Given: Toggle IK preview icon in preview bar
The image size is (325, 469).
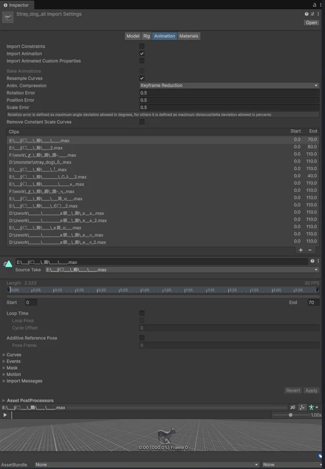Looking at the screenshot, I should [x=293, y=407].
